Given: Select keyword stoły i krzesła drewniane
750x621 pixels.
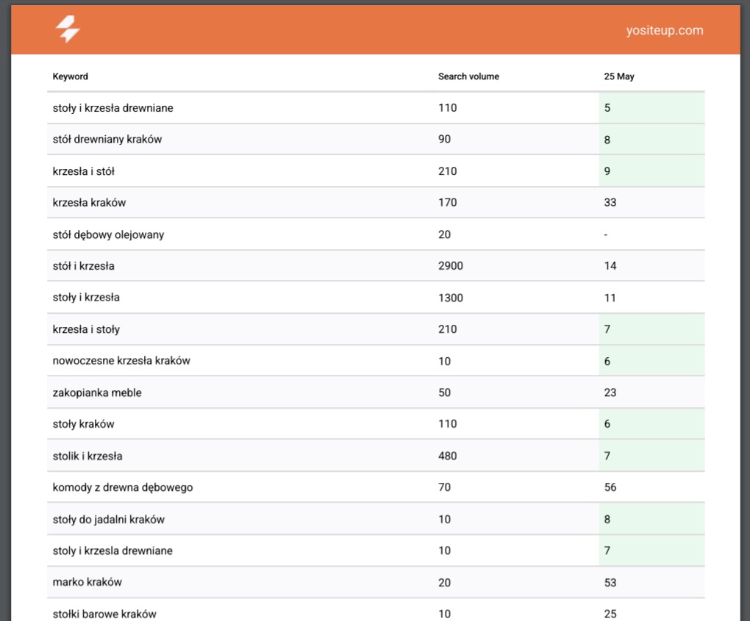Looking at the screenshot, I should (113, 108).
